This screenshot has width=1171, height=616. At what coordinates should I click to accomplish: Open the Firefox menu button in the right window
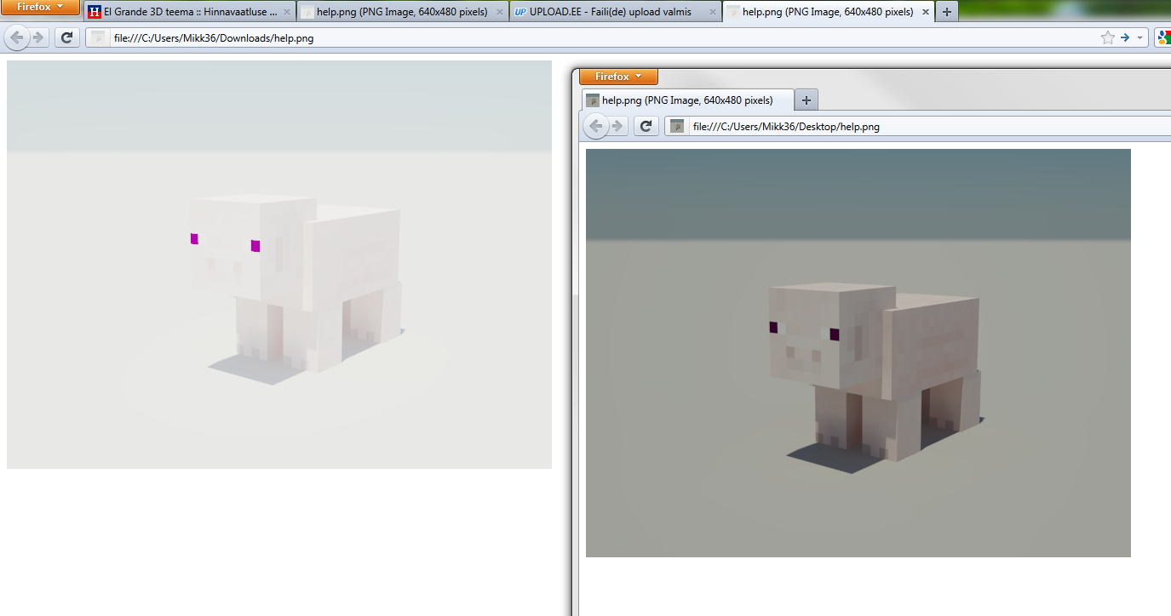pyautogui.click(x=618, y=77)
